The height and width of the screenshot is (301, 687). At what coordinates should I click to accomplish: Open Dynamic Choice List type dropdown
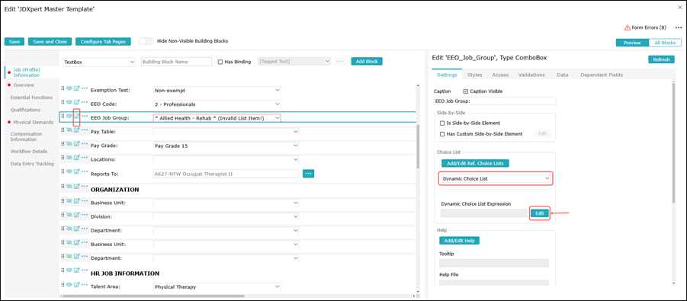coord(496,179)
